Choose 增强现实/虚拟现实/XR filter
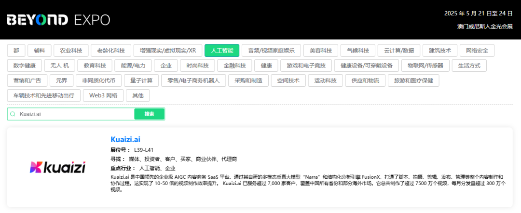The height and width of the screenshot is (213, 521). (168, 51)
